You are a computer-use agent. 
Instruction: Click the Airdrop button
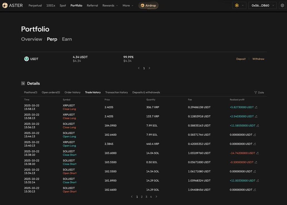coord(148,6)
